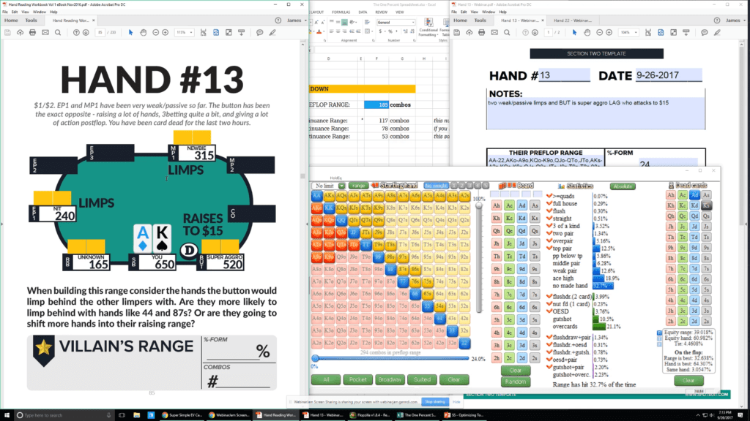Click the vertical 100% weight slider handle
The width and height of the screenshot is (750, 421).
tap(479, 205)
